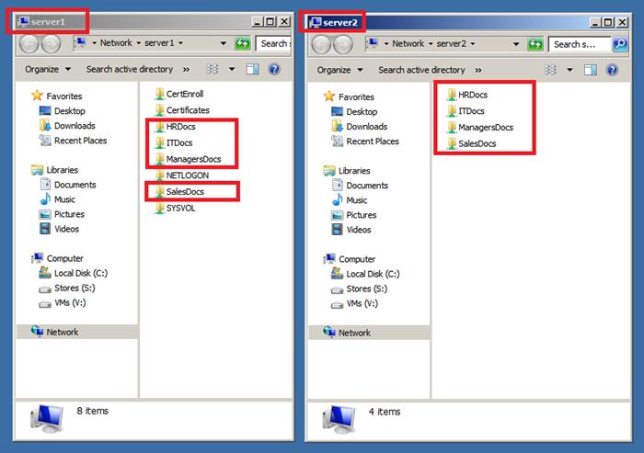Show more toolbar commands in server1 window

point(186,69)
